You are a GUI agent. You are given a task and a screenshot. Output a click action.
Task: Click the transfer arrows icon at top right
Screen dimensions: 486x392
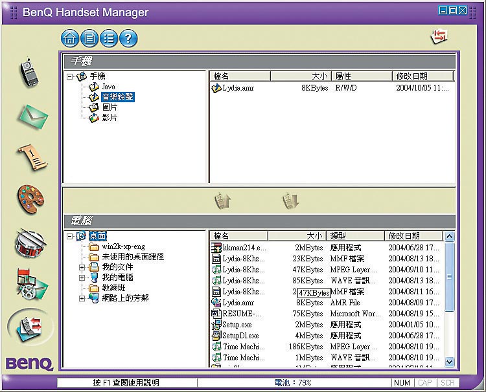tap(439, 36)
